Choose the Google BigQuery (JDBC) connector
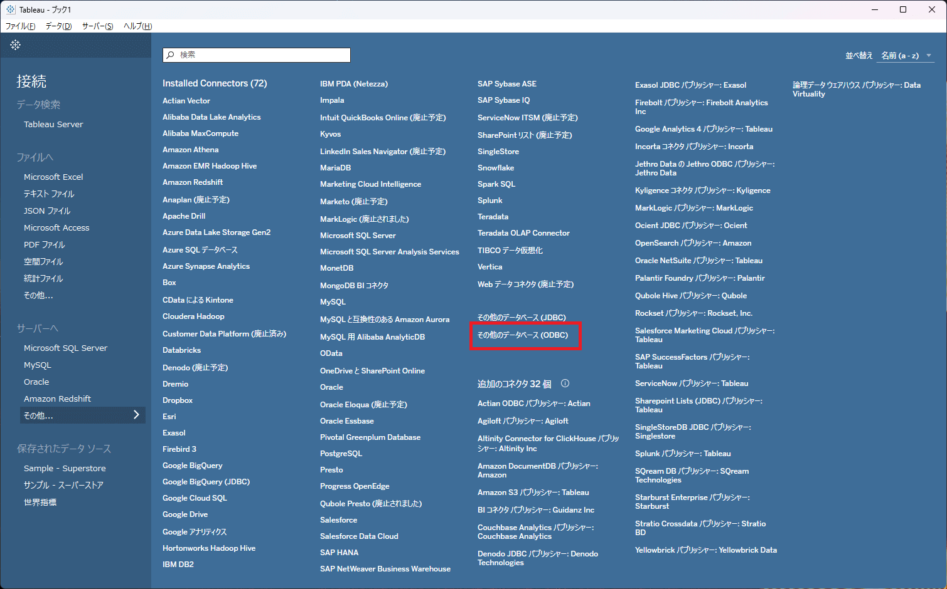Screen dimensions: 947x589 206,482
